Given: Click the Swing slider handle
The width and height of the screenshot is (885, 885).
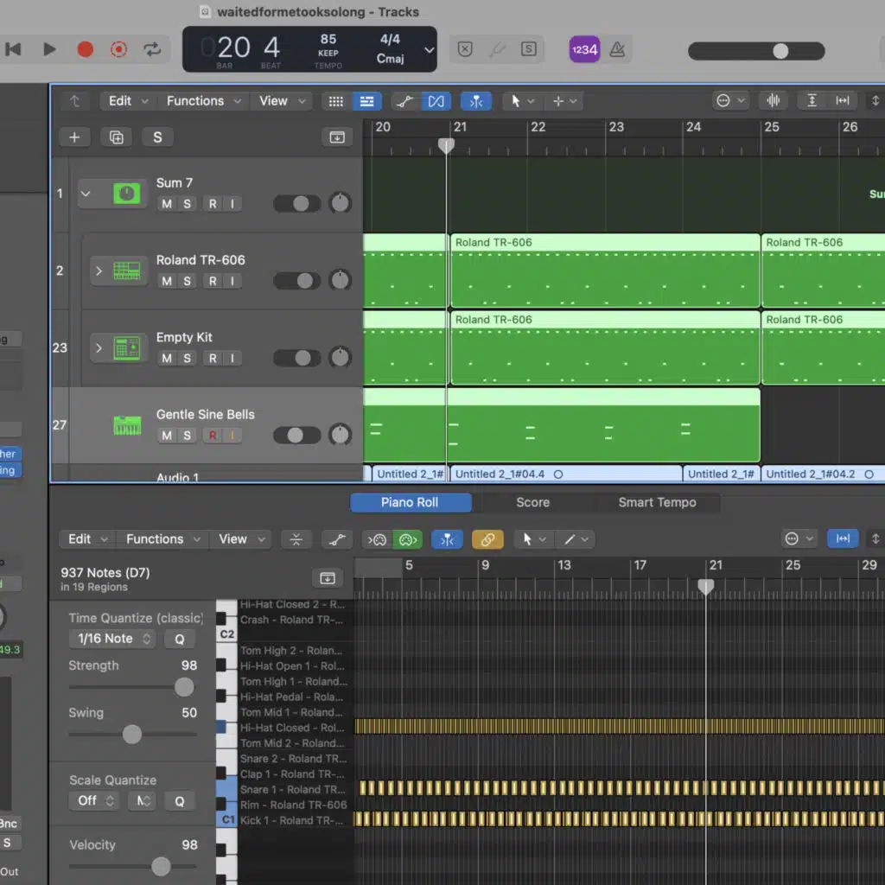Looking at the screenshot, I should click(131, 735).
